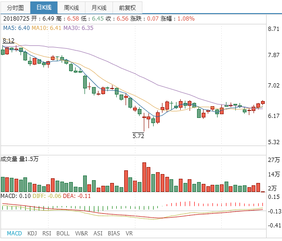Click the 8.12 high price label

(x=8, y=41)
